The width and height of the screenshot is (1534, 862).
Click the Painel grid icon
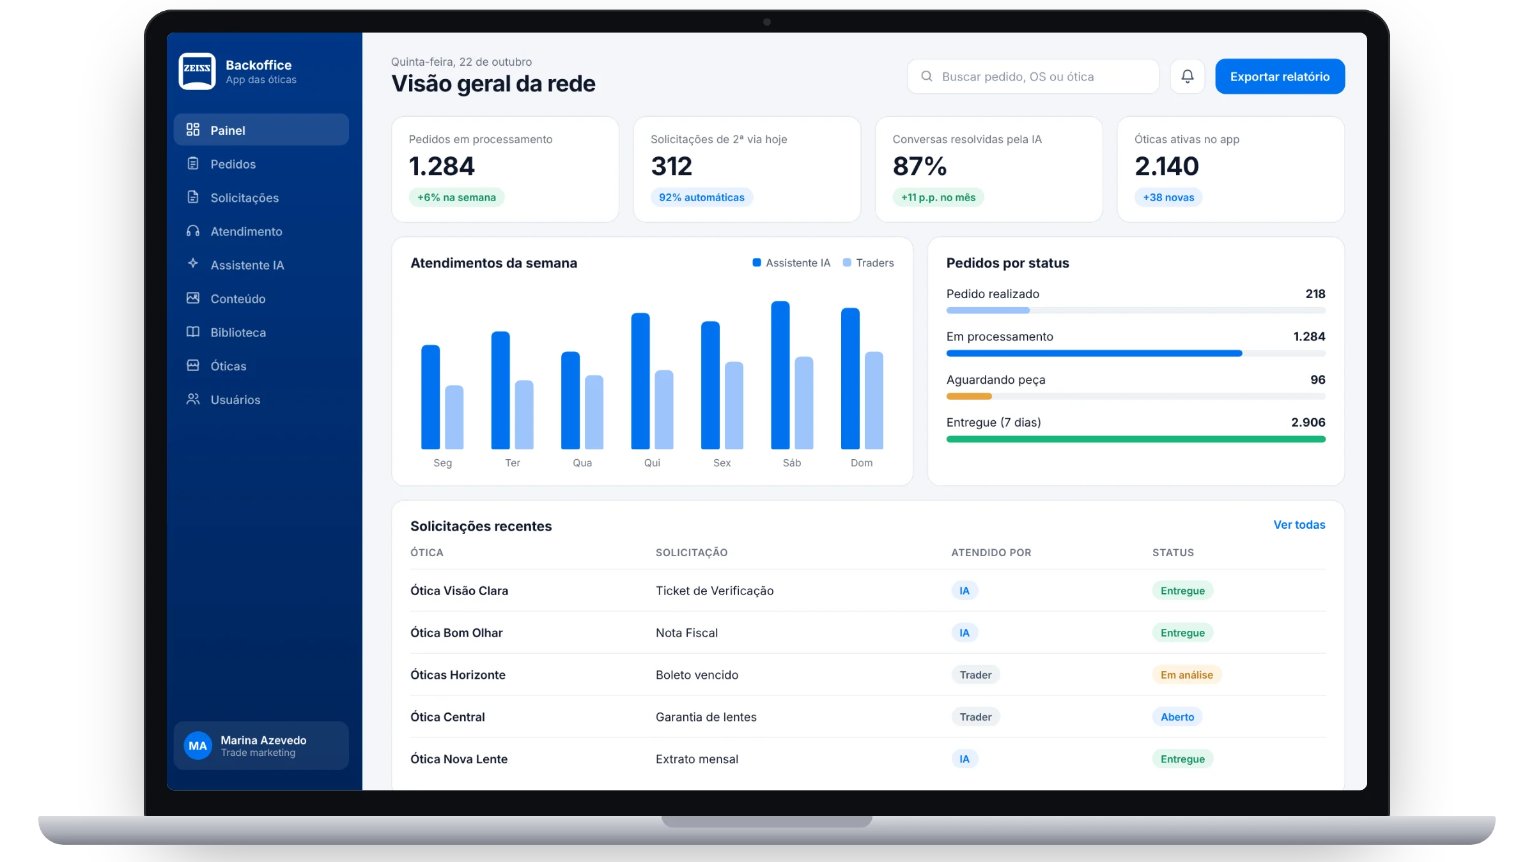[193, 130]
